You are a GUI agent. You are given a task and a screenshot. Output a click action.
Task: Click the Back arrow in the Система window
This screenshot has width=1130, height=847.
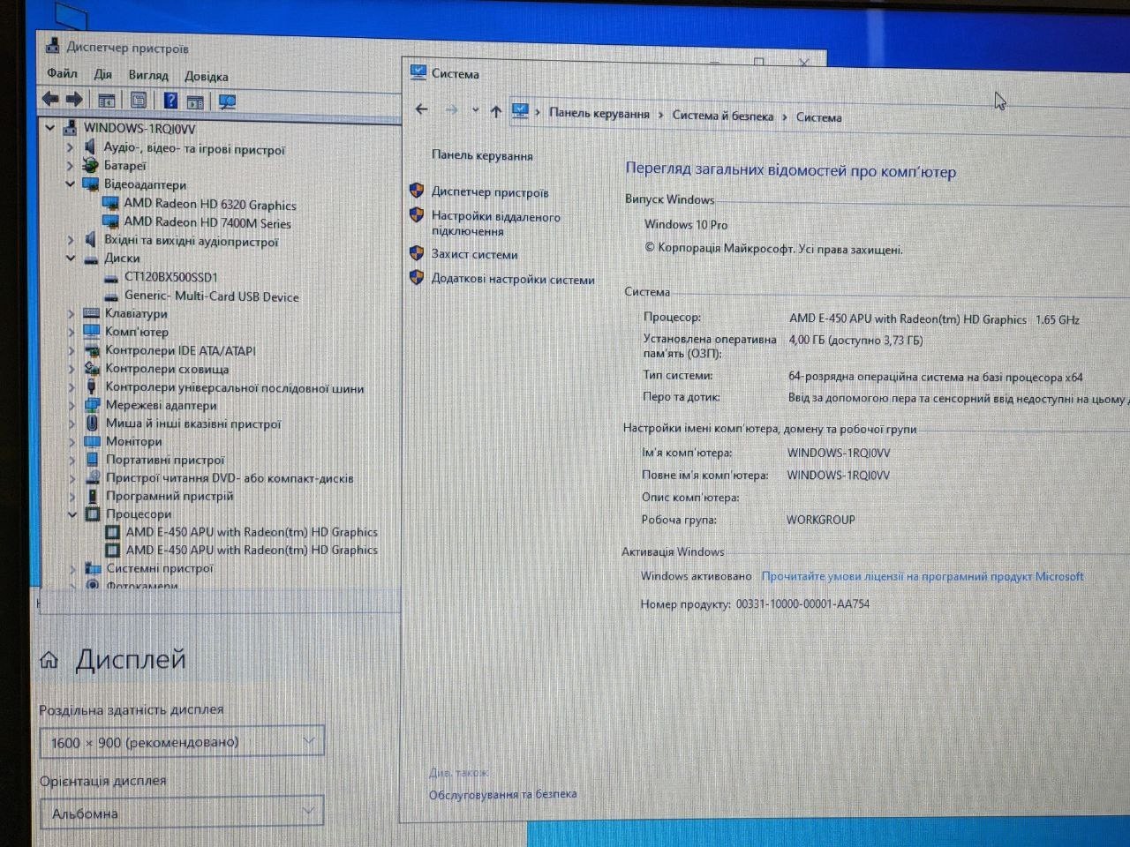(x=421, y=109)
